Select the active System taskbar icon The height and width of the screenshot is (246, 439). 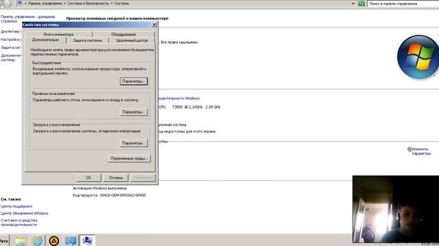point(87,241)
